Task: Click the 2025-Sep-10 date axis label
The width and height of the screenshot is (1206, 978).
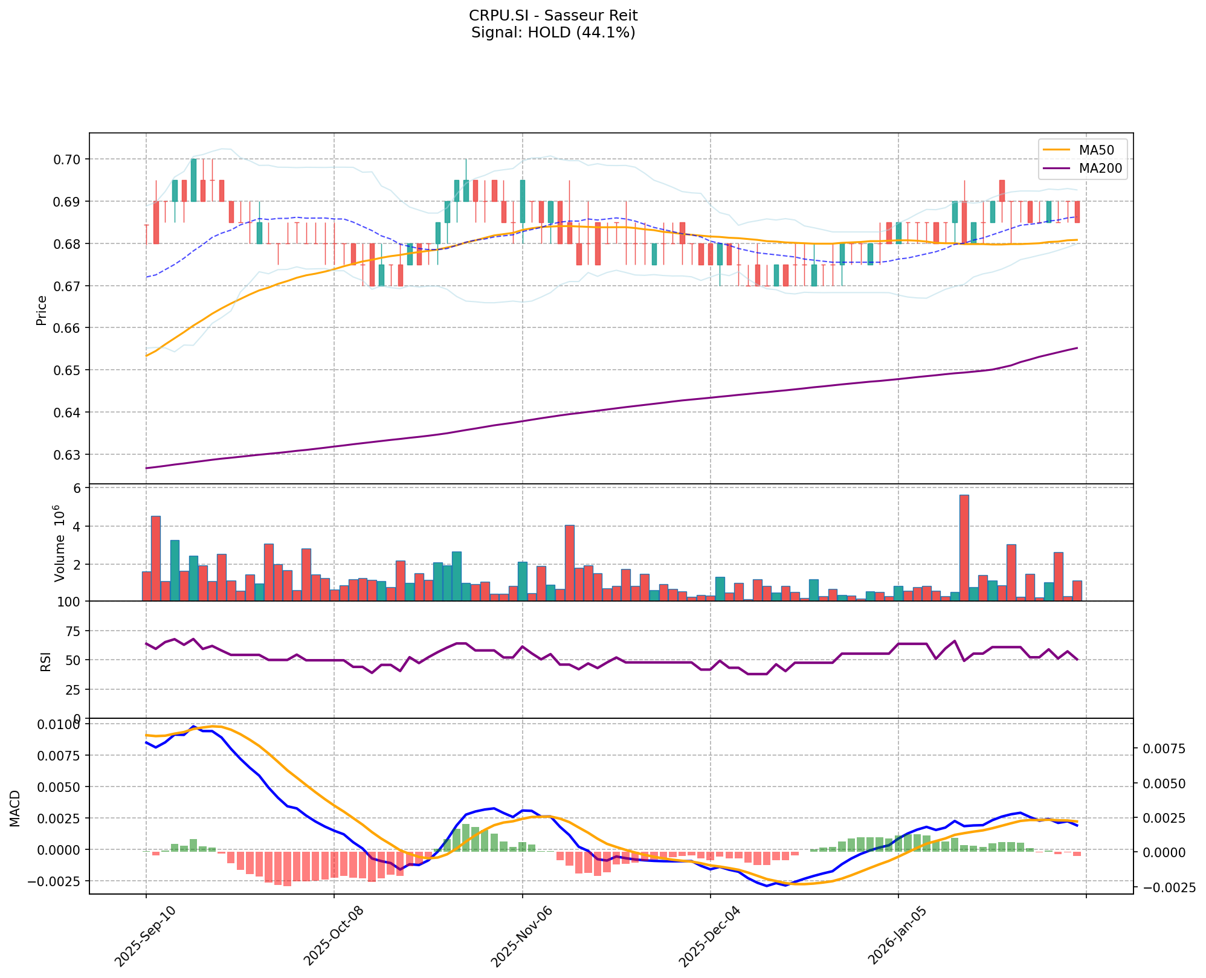Action: 145,935
